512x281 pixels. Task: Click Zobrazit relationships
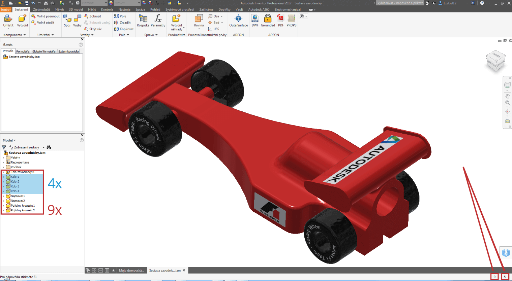click(93, 16)
